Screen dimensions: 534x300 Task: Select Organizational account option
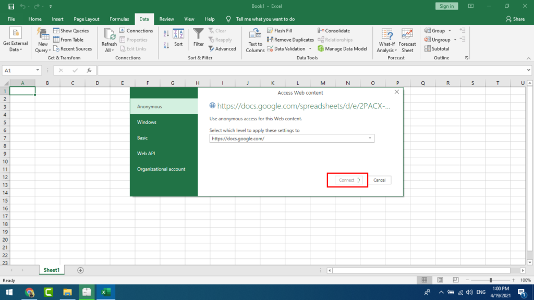pos(164,169)
